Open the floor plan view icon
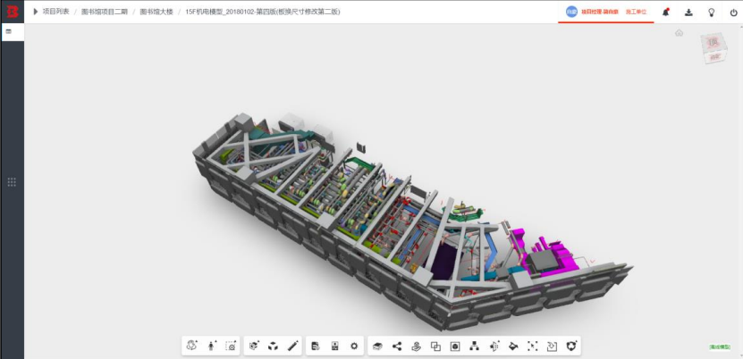This screenshot has height=359, width=743. [335, 346]
